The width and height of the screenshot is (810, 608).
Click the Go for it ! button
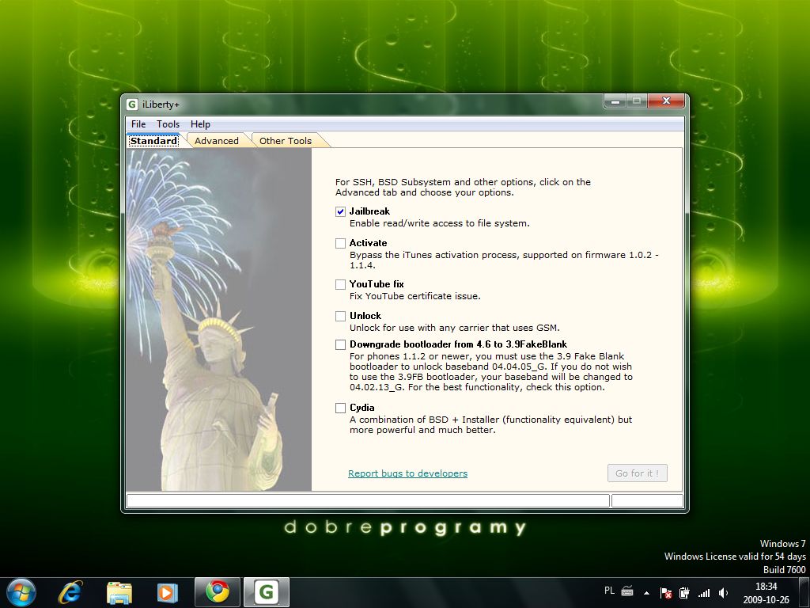637,473
